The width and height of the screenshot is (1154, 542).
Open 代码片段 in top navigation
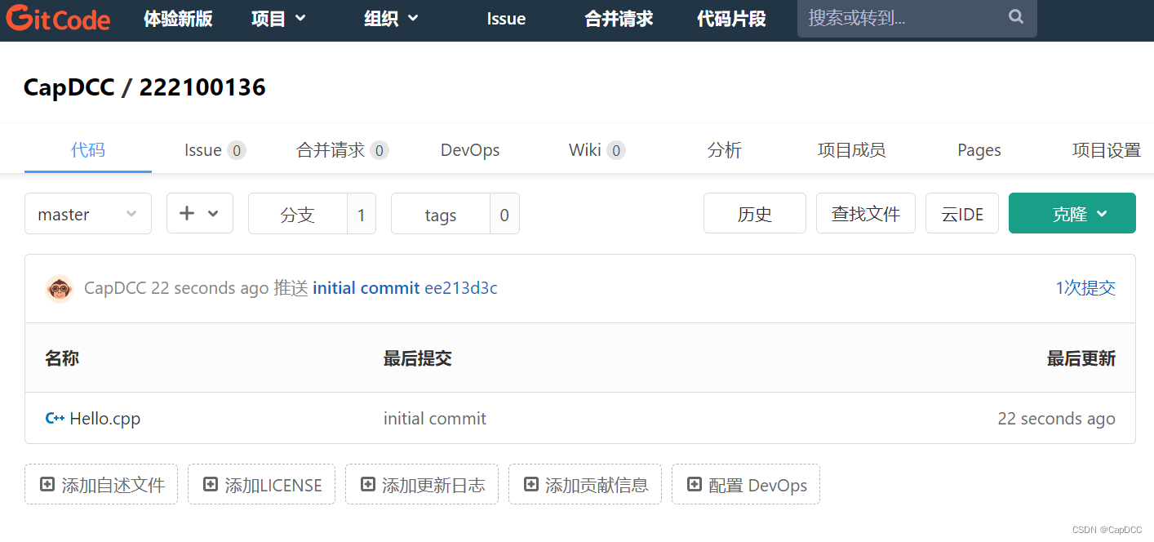(x=731, y=19)
